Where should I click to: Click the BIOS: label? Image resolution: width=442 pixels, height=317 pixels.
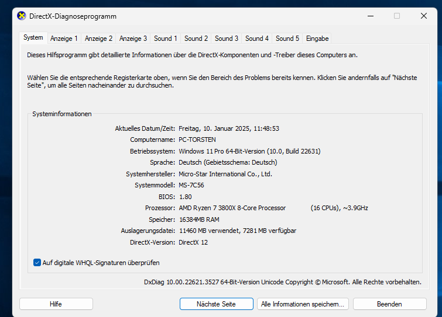click(167, 197)
